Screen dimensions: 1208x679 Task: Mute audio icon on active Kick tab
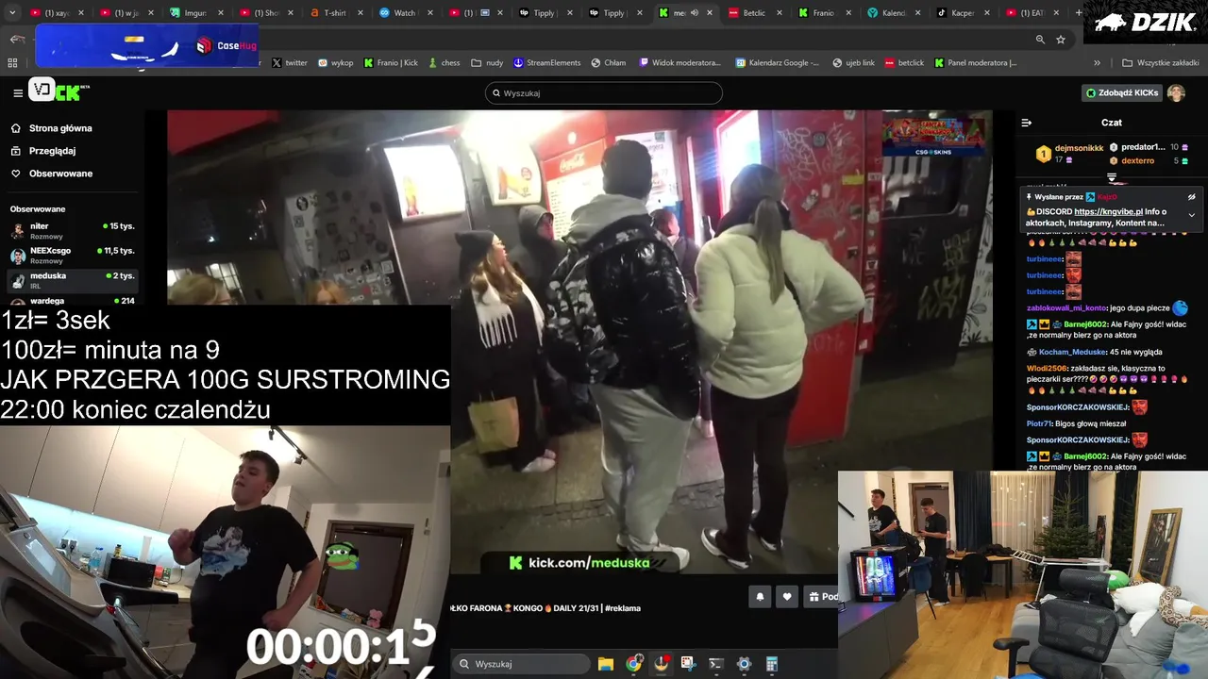(x=694, y=13)
